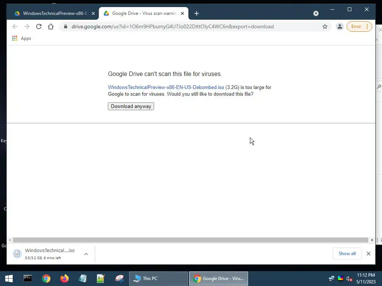382x286 pixels.
Task: Close the Virus scan warning tab
Action: 182,14
